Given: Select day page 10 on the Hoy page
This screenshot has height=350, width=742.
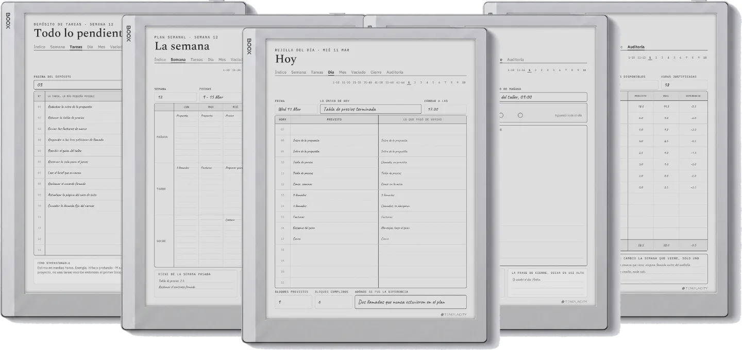Looking at the screenshot, I should point(464,82).
